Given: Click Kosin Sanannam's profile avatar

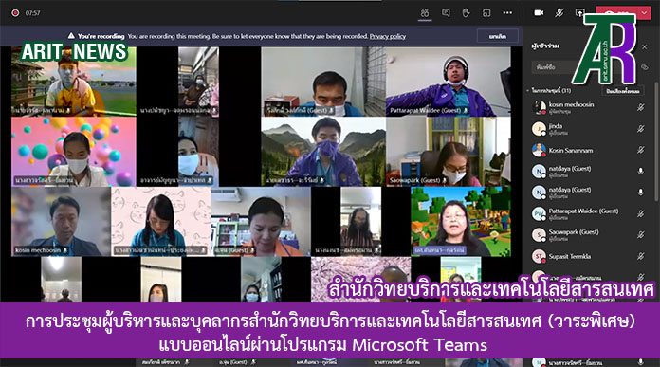Looking at the screenshot, I should (x=539, y=150).
